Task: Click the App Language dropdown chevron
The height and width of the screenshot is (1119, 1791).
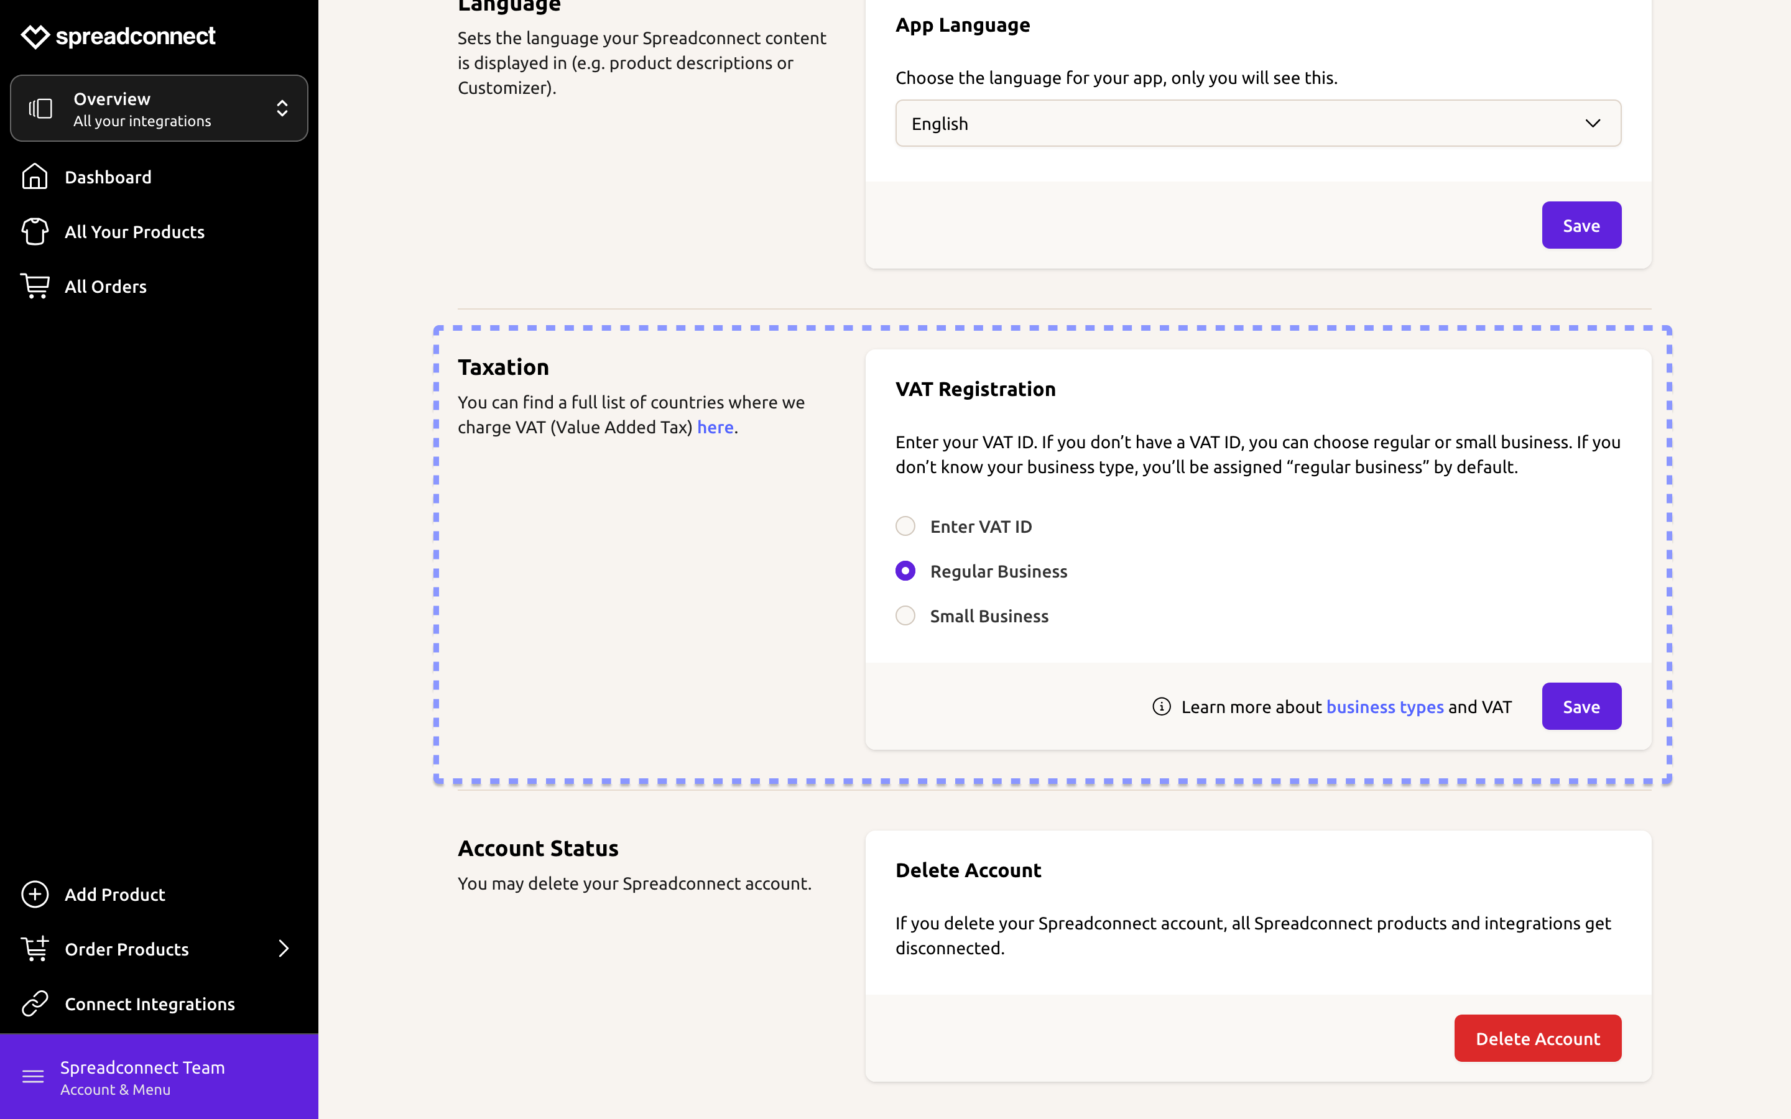Action: tap(1593, 124)
